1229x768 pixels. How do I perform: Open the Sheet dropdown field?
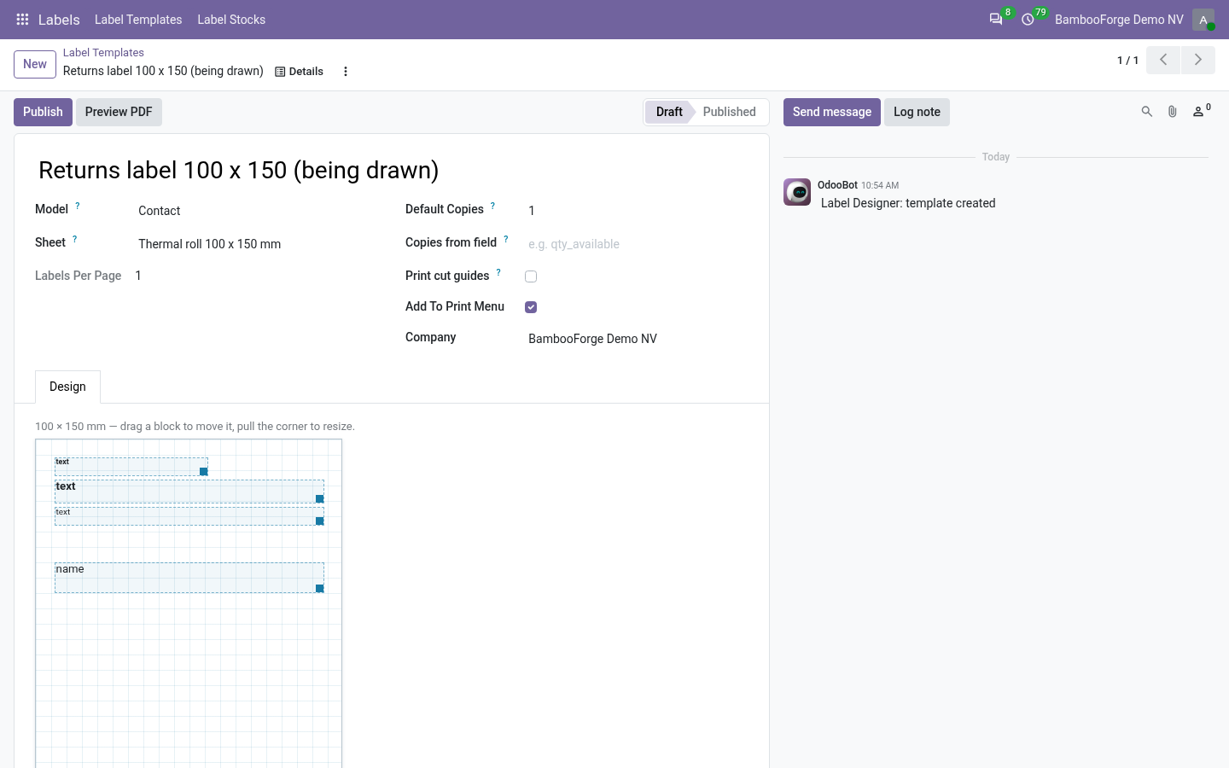point(257,244)
